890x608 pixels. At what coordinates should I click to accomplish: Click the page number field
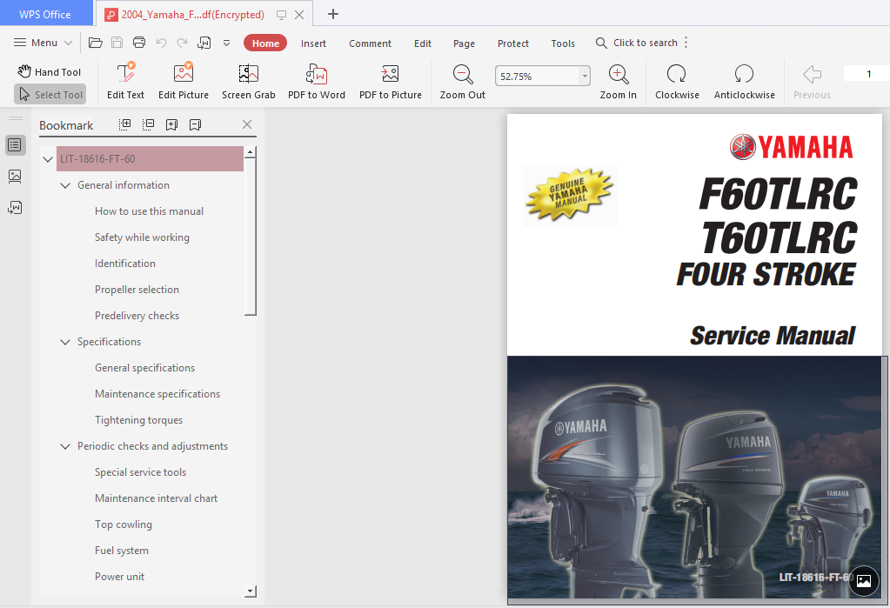867,74
